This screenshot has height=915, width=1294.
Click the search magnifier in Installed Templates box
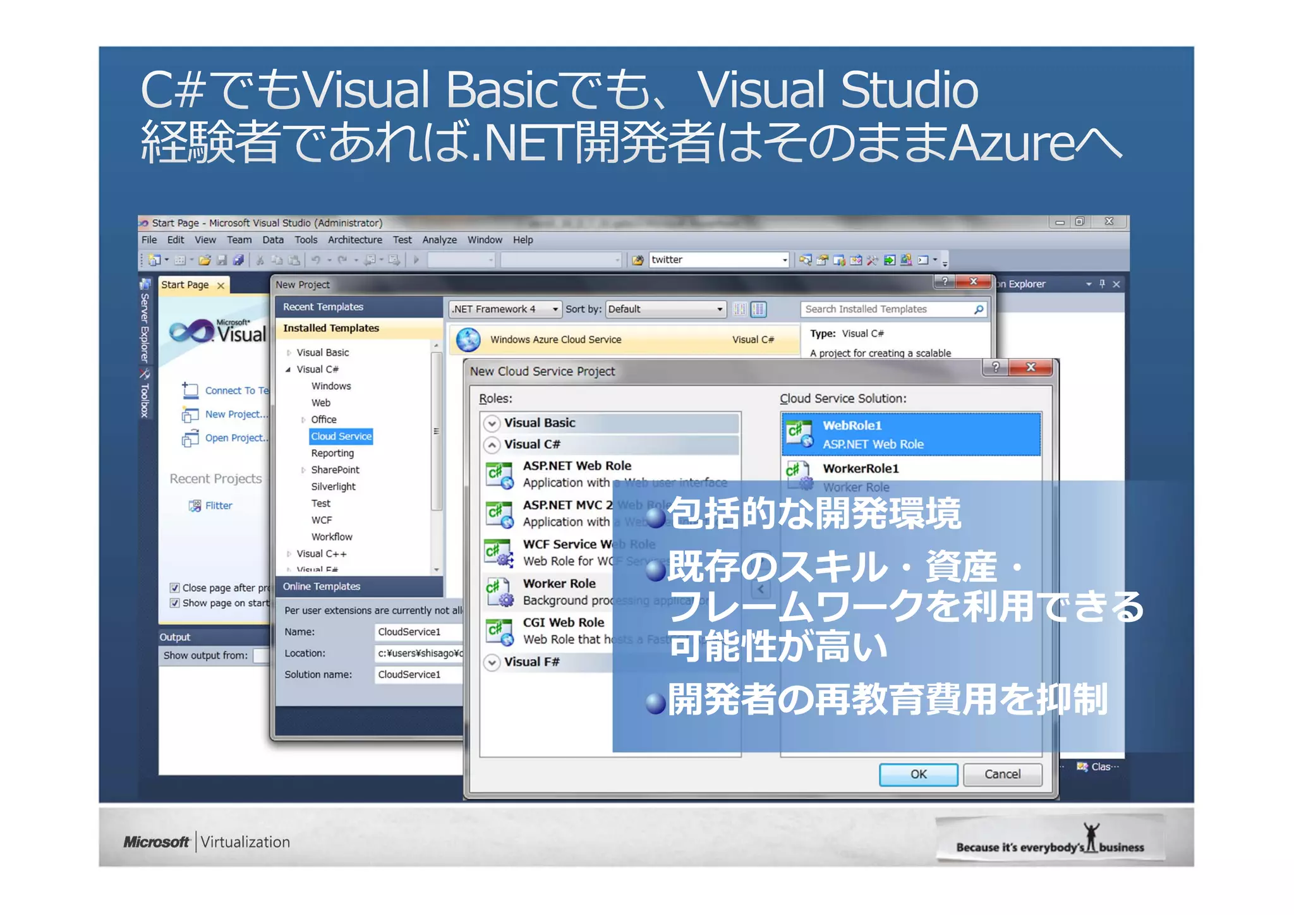pyautogui.click(x=978, y=309)
